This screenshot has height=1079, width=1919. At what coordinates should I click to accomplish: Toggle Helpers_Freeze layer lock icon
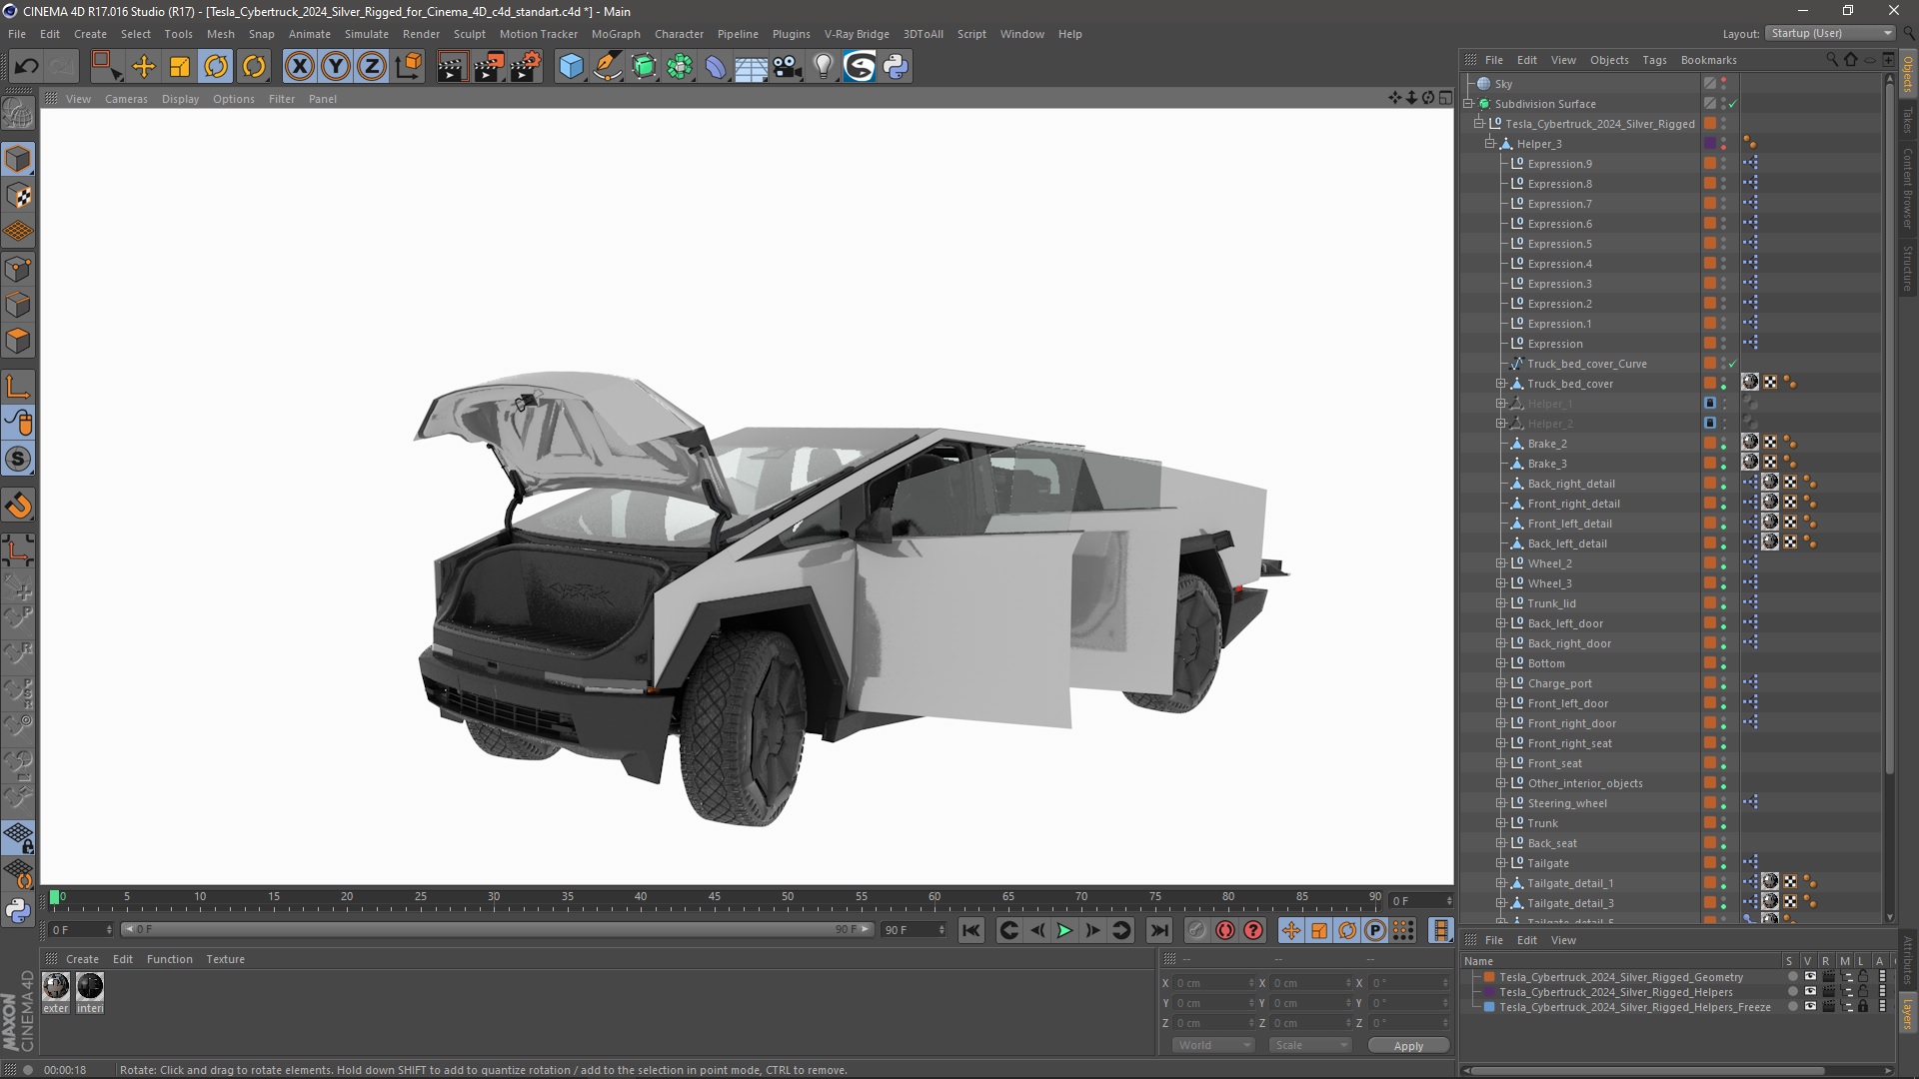point(1863,1007)
